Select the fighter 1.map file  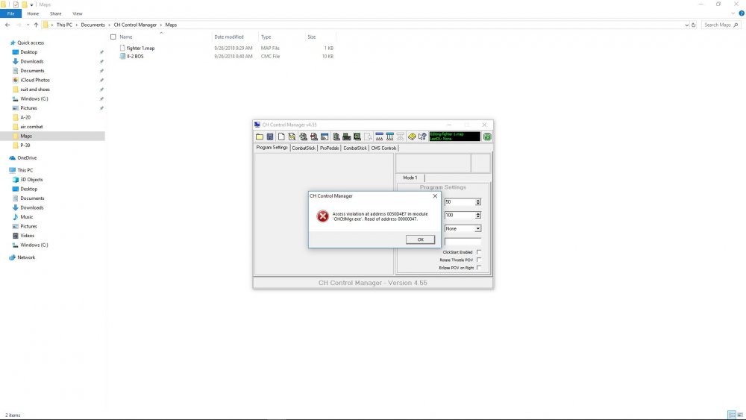(x=140, y=48)
